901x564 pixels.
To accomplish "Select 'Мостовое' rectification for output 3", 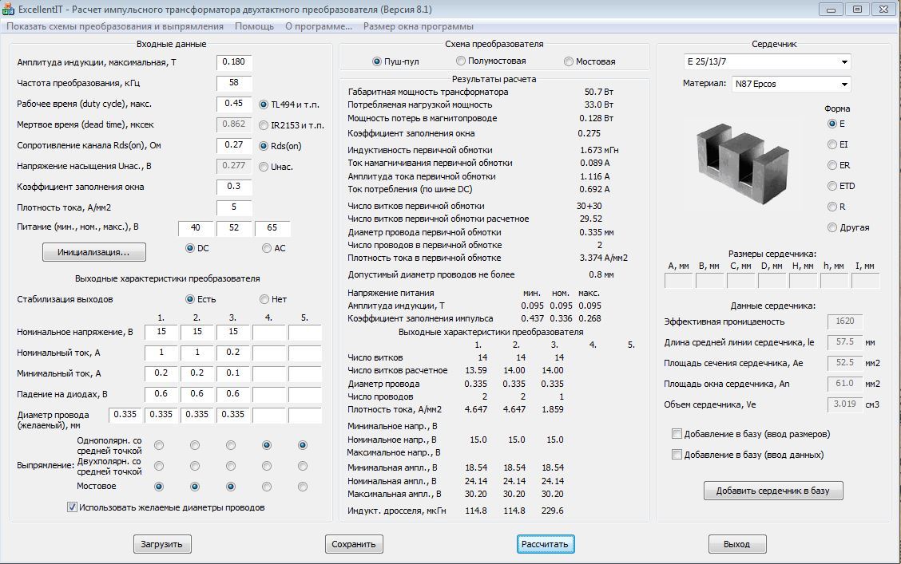I will 230,487.
